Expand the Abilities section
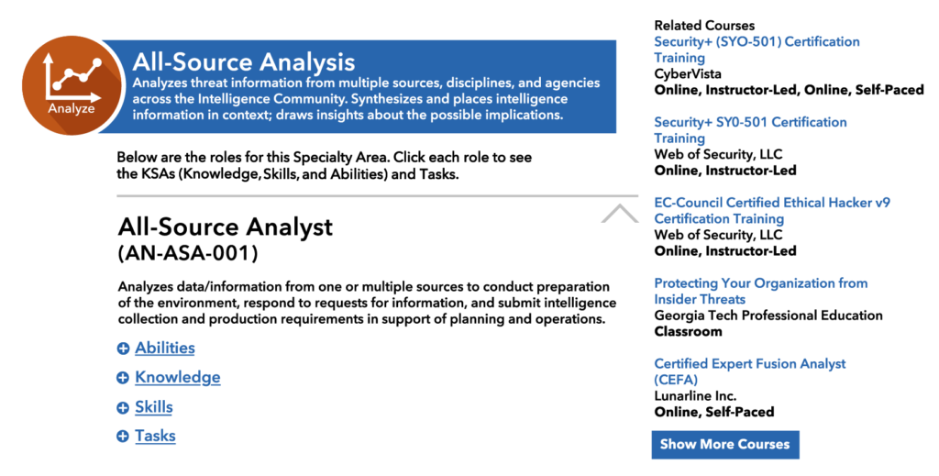 [x=165, y=349]
